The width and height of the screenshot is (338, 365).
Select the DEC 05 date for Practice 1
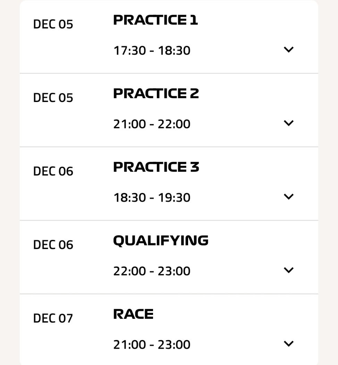(53, 24)
